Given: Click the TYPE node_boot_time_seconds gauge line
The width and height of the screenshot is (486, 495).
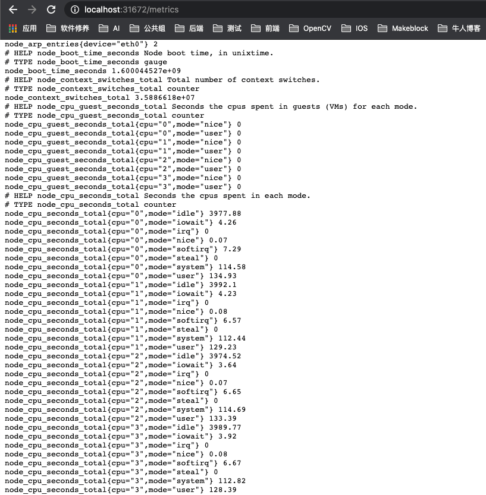Looking at the screenshot, I should point(86,62).
